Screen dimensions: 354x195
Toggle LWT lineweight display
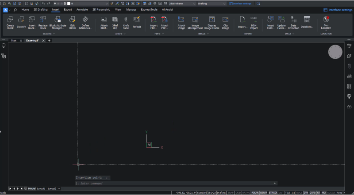[x=281, y=193]
